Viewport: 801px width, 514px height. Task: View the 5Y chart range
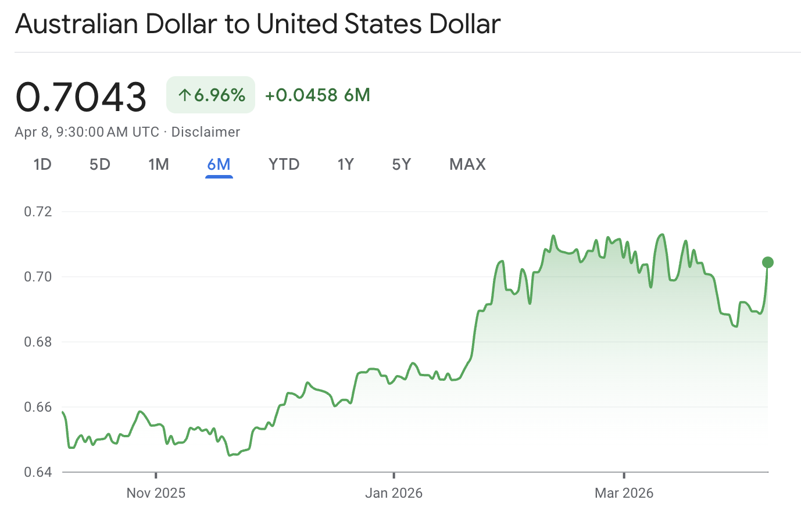click(401, 165)
